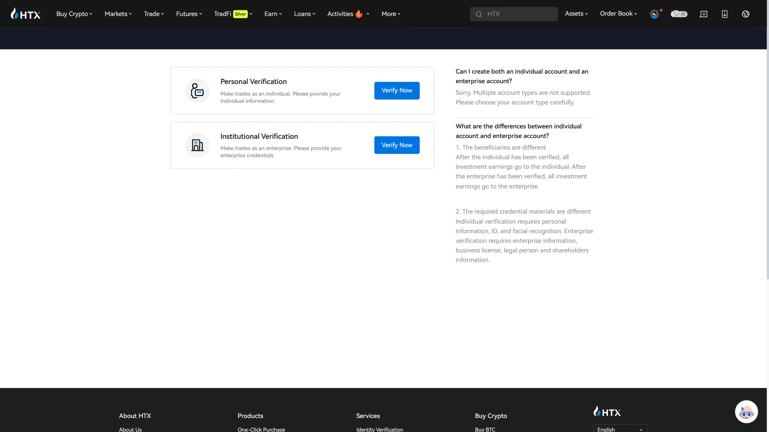Click the About HTX footer heading
This screenshot has width=769, height=432.
[135, 416]
